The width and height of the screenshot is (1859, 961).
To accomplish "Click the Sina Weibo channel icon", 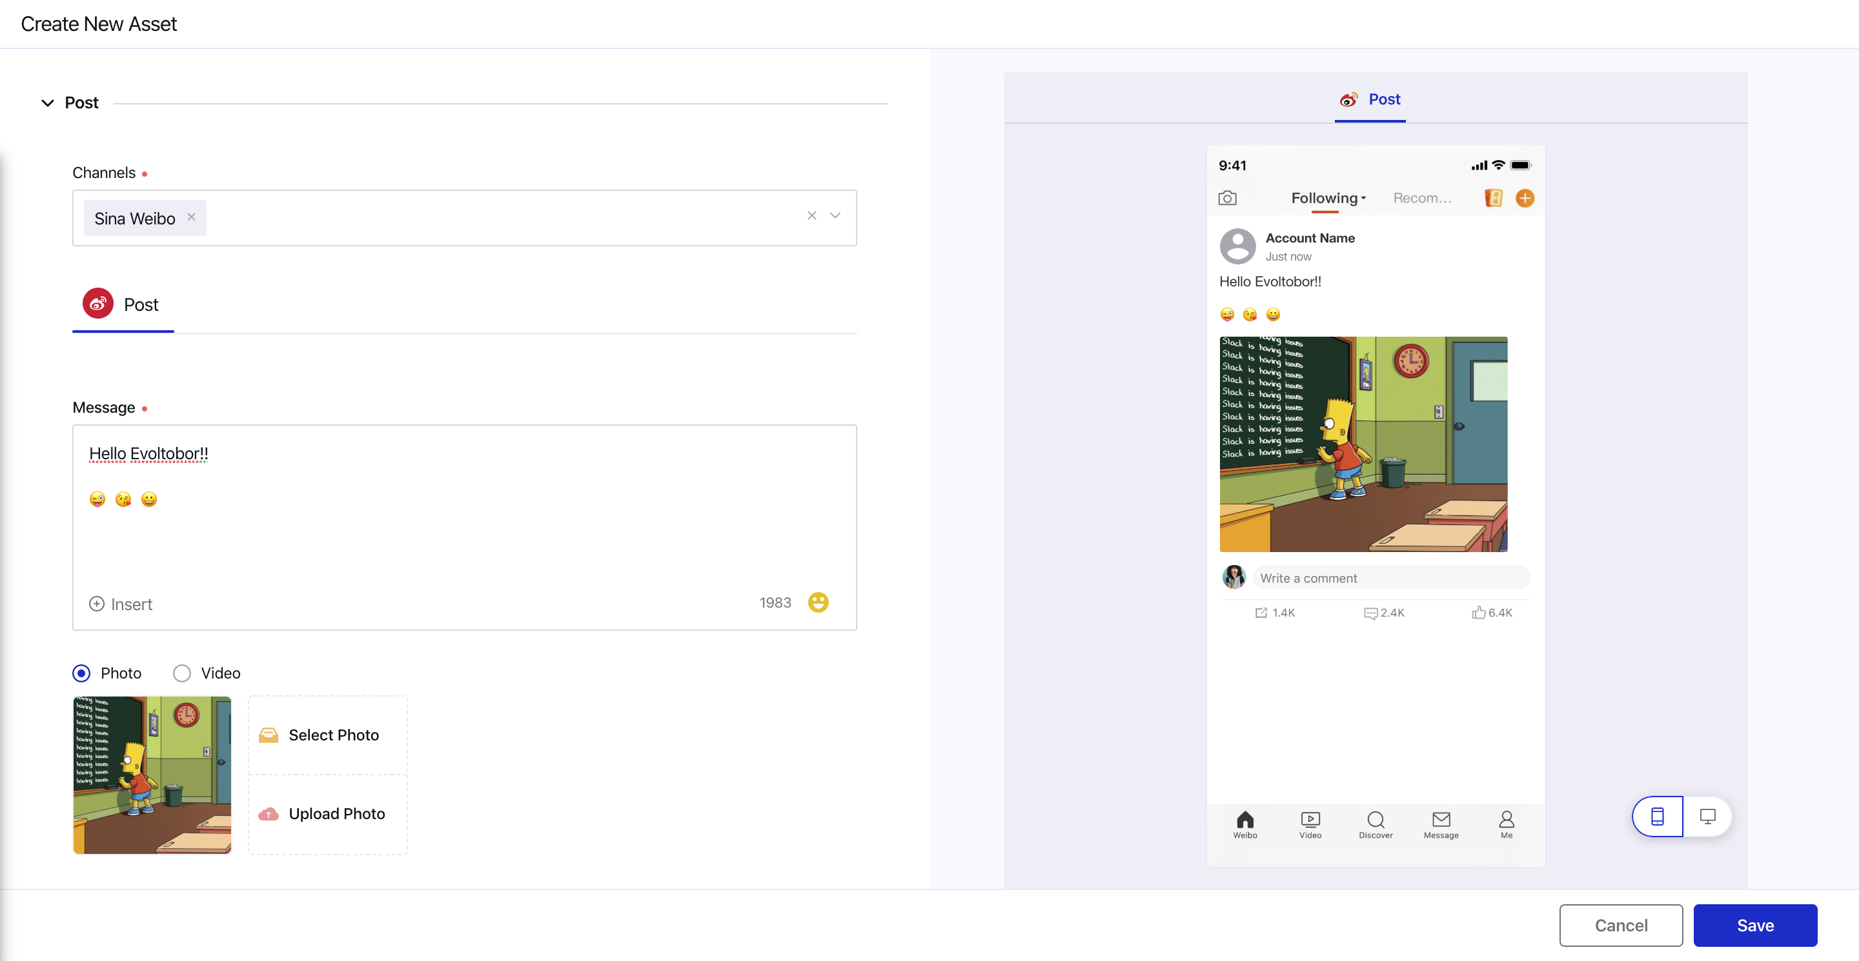I will [x=99, y=304].
